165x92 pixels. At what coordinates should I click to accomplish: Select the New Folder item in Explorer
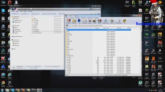pyautogui.click(x=36, y=20)
